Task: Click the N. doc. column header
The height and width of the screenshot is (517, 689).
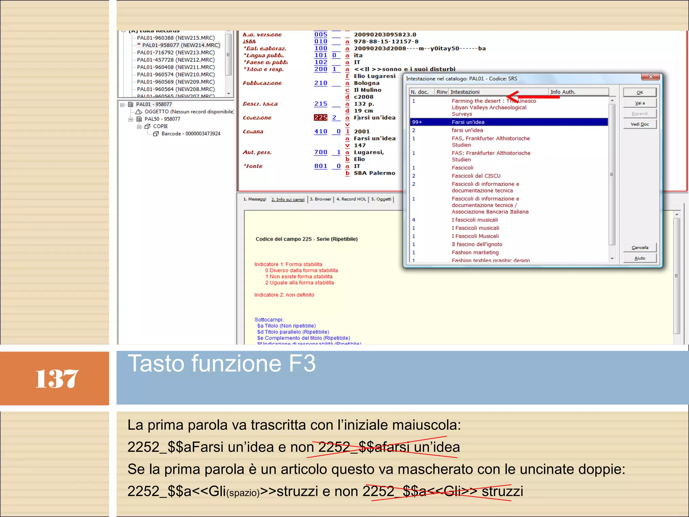Action: click(422, 92)
